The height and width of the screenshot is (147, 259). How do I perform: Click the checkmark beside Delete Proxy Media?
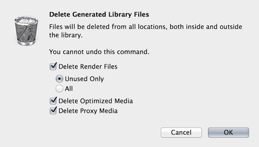[53, 110]
